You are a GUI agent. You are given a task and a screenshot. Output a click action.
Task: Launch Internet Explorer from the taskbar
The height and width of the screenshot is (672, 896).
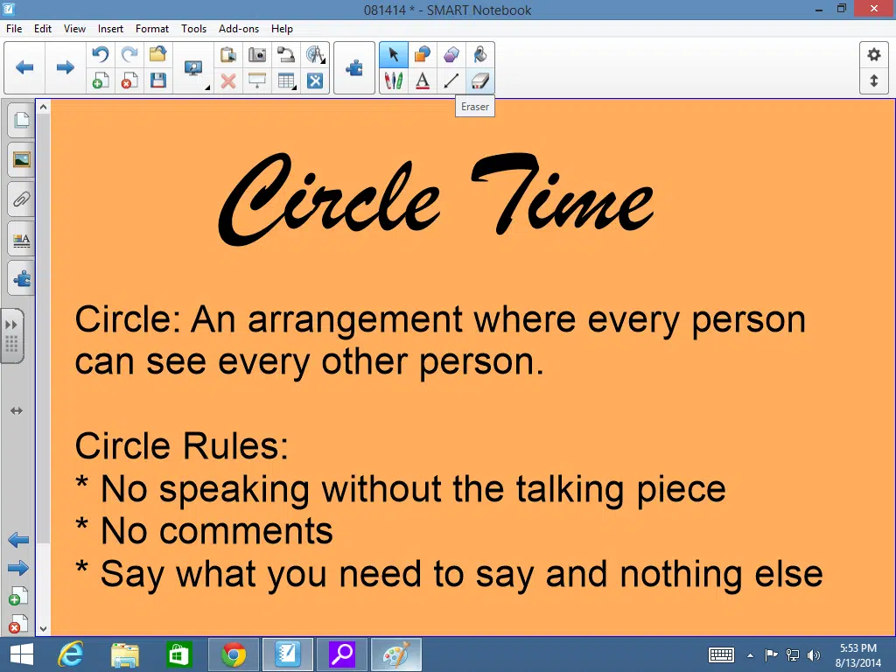71,654
